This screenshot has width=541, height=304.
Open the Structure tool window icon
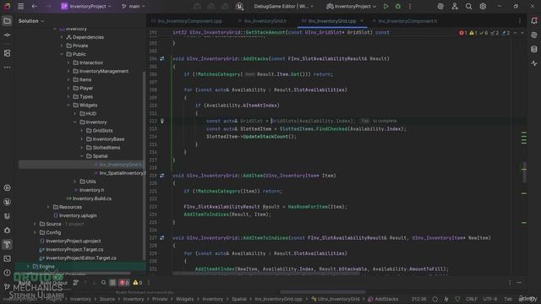coord(7,53)
